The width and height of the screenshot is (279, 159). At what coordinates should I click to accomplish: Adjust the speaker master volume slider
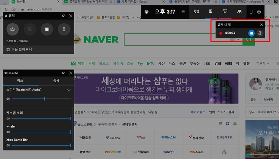pyautogui.click(x=41, y=99)
